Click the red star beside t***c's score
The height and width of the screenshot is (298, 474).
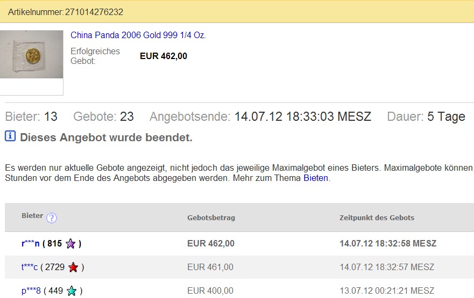coord(73,267)
